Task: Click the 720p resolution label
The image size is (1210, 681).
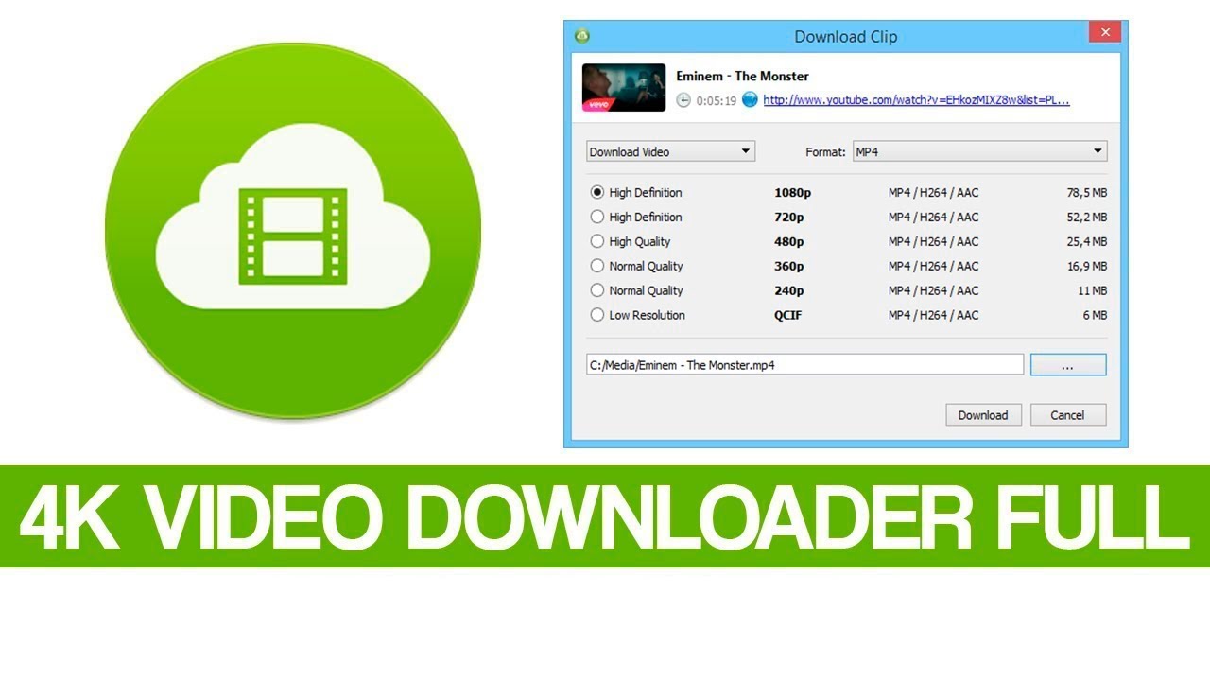Action: tap(789, 217)
